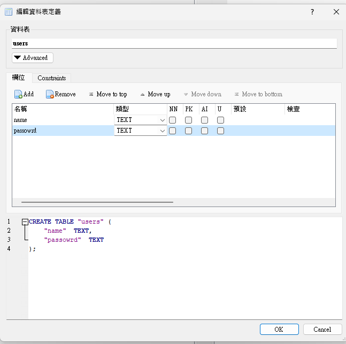
Task: Expand the Advanced options
Action: tap(33, 58)
